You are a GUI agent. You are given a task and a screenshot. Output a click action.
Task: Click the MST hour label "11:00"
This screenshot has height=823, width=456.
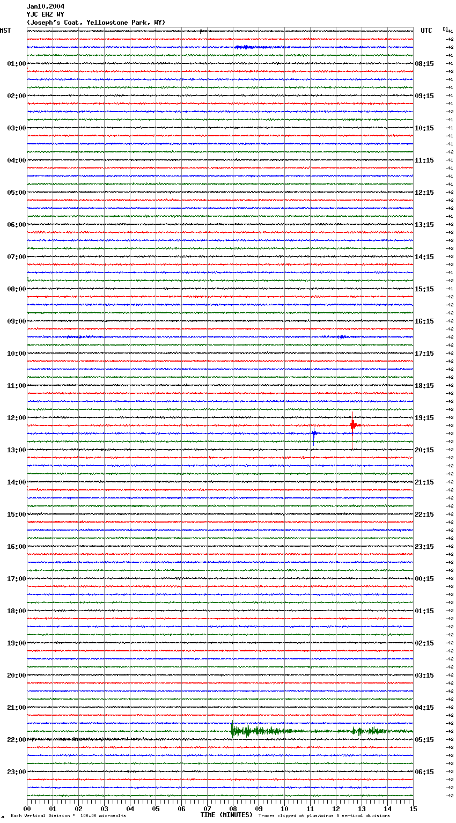coord(17,386)
